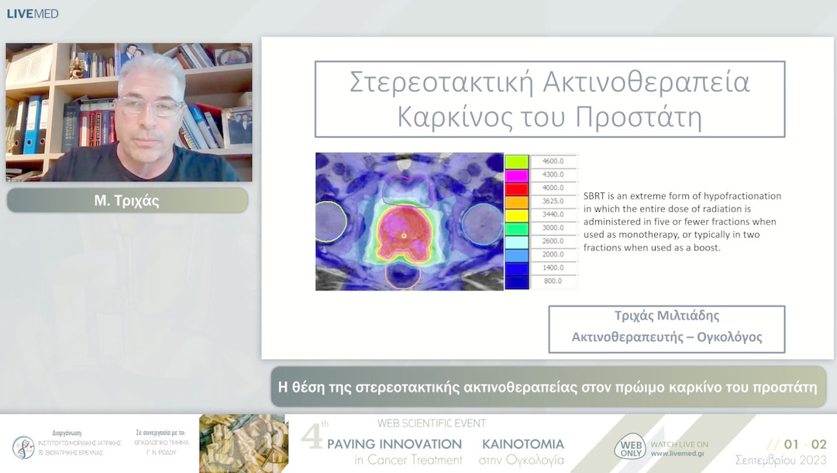Click the DNA institute logo in footer
This screenshot has height=473, width=837.
click(23, 447)
